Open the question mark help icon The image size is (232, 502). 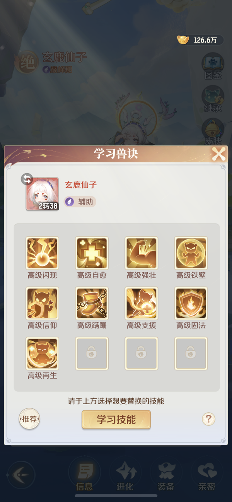coord(208,419)
